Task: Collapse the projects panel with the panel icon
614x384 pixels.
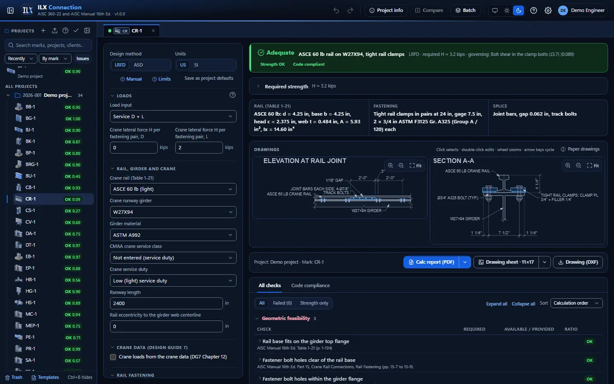Action: 87,31
